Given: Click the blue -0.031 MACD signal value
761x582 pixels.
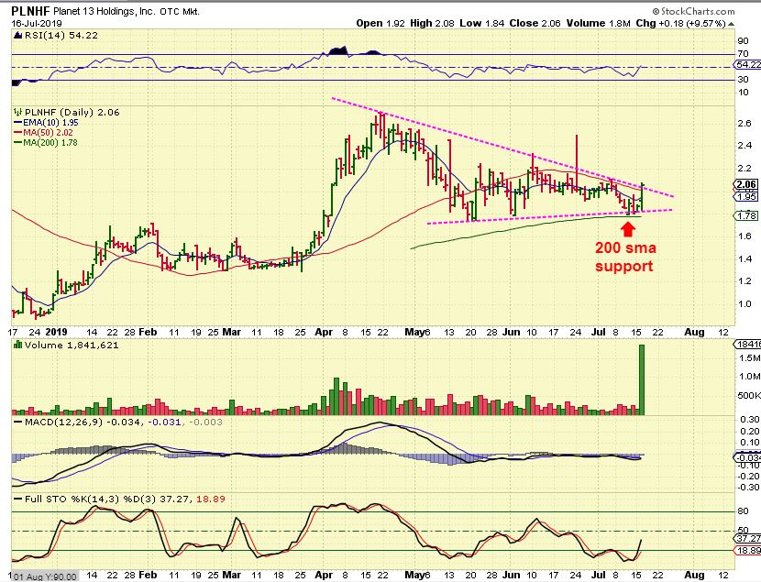Looking at the screenshot, I should click(164, 422).
